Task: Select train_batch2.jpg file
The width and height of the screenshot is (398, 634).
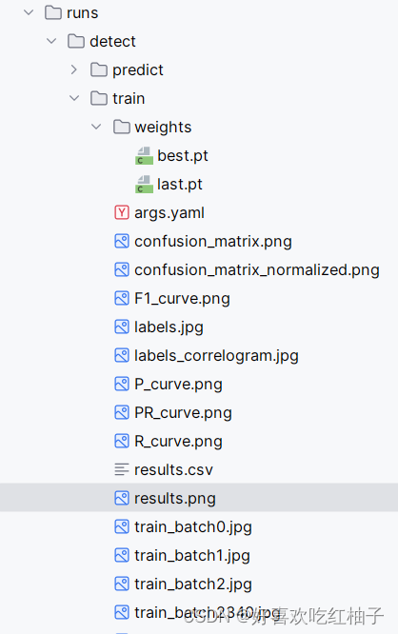Action: [x=193, y=584]
